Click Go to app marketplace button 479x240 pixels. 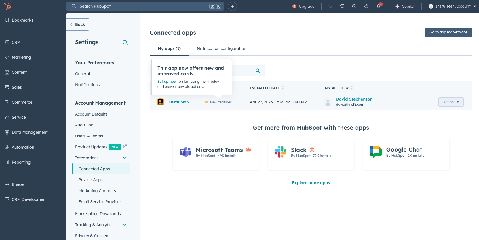448,32
